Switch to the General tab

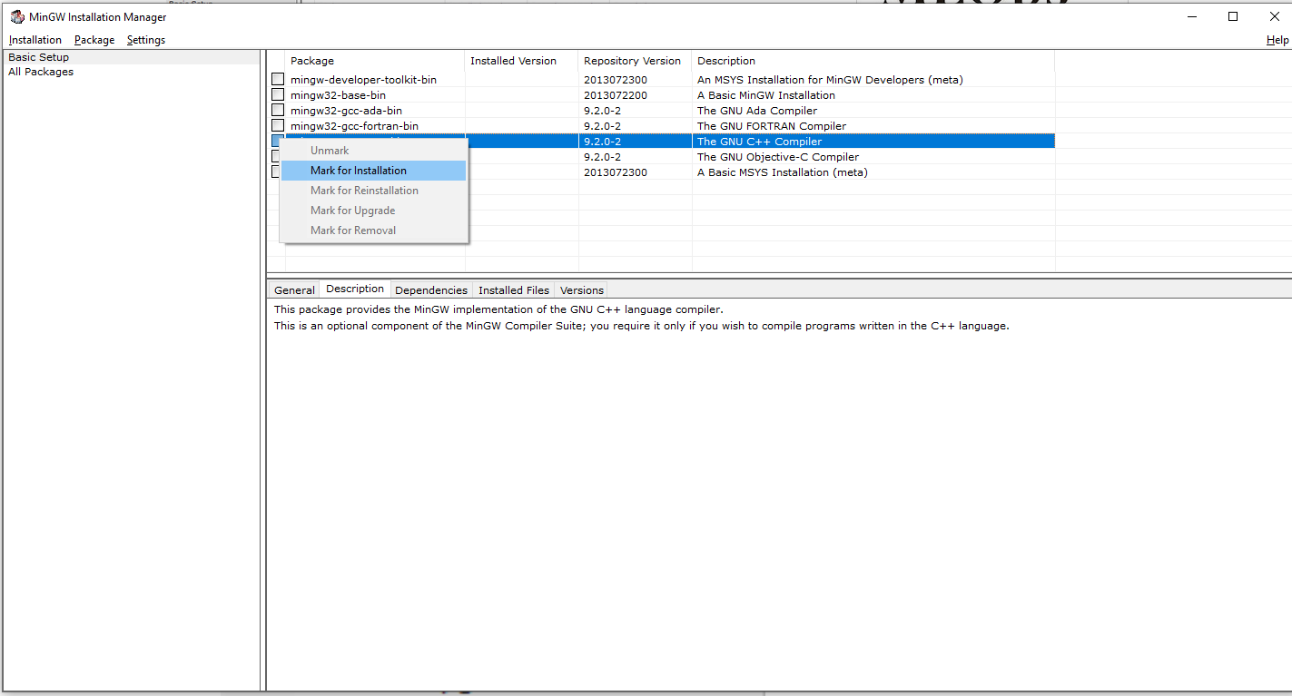[294, 290]
